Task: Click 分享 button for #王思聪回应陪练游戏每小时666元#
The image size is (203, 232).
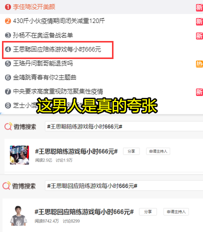Action: click(148, 211)
